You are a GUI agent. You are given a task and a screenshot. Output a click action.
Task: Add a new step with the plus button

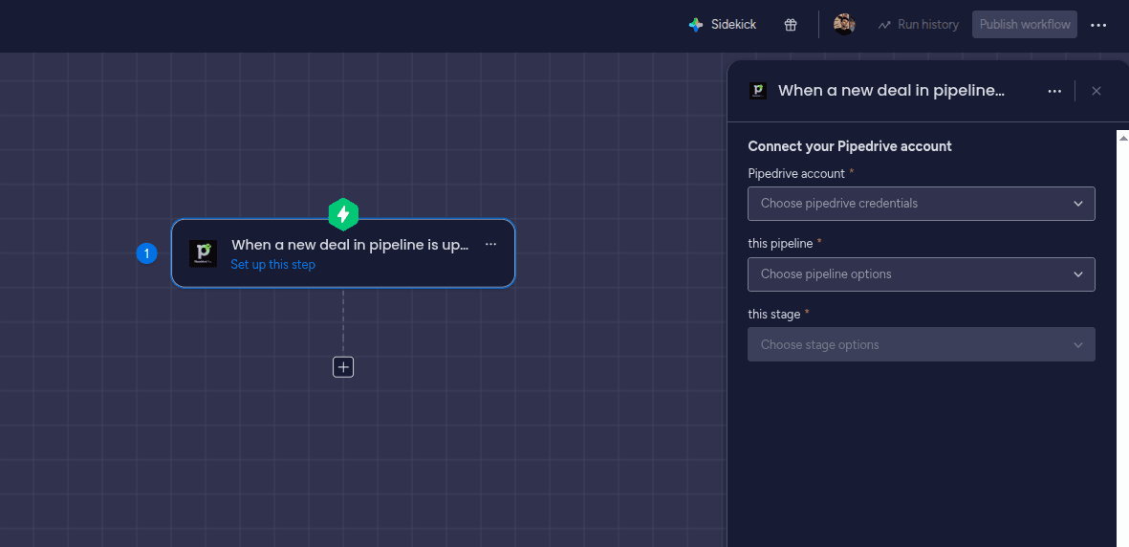[343, 367]
